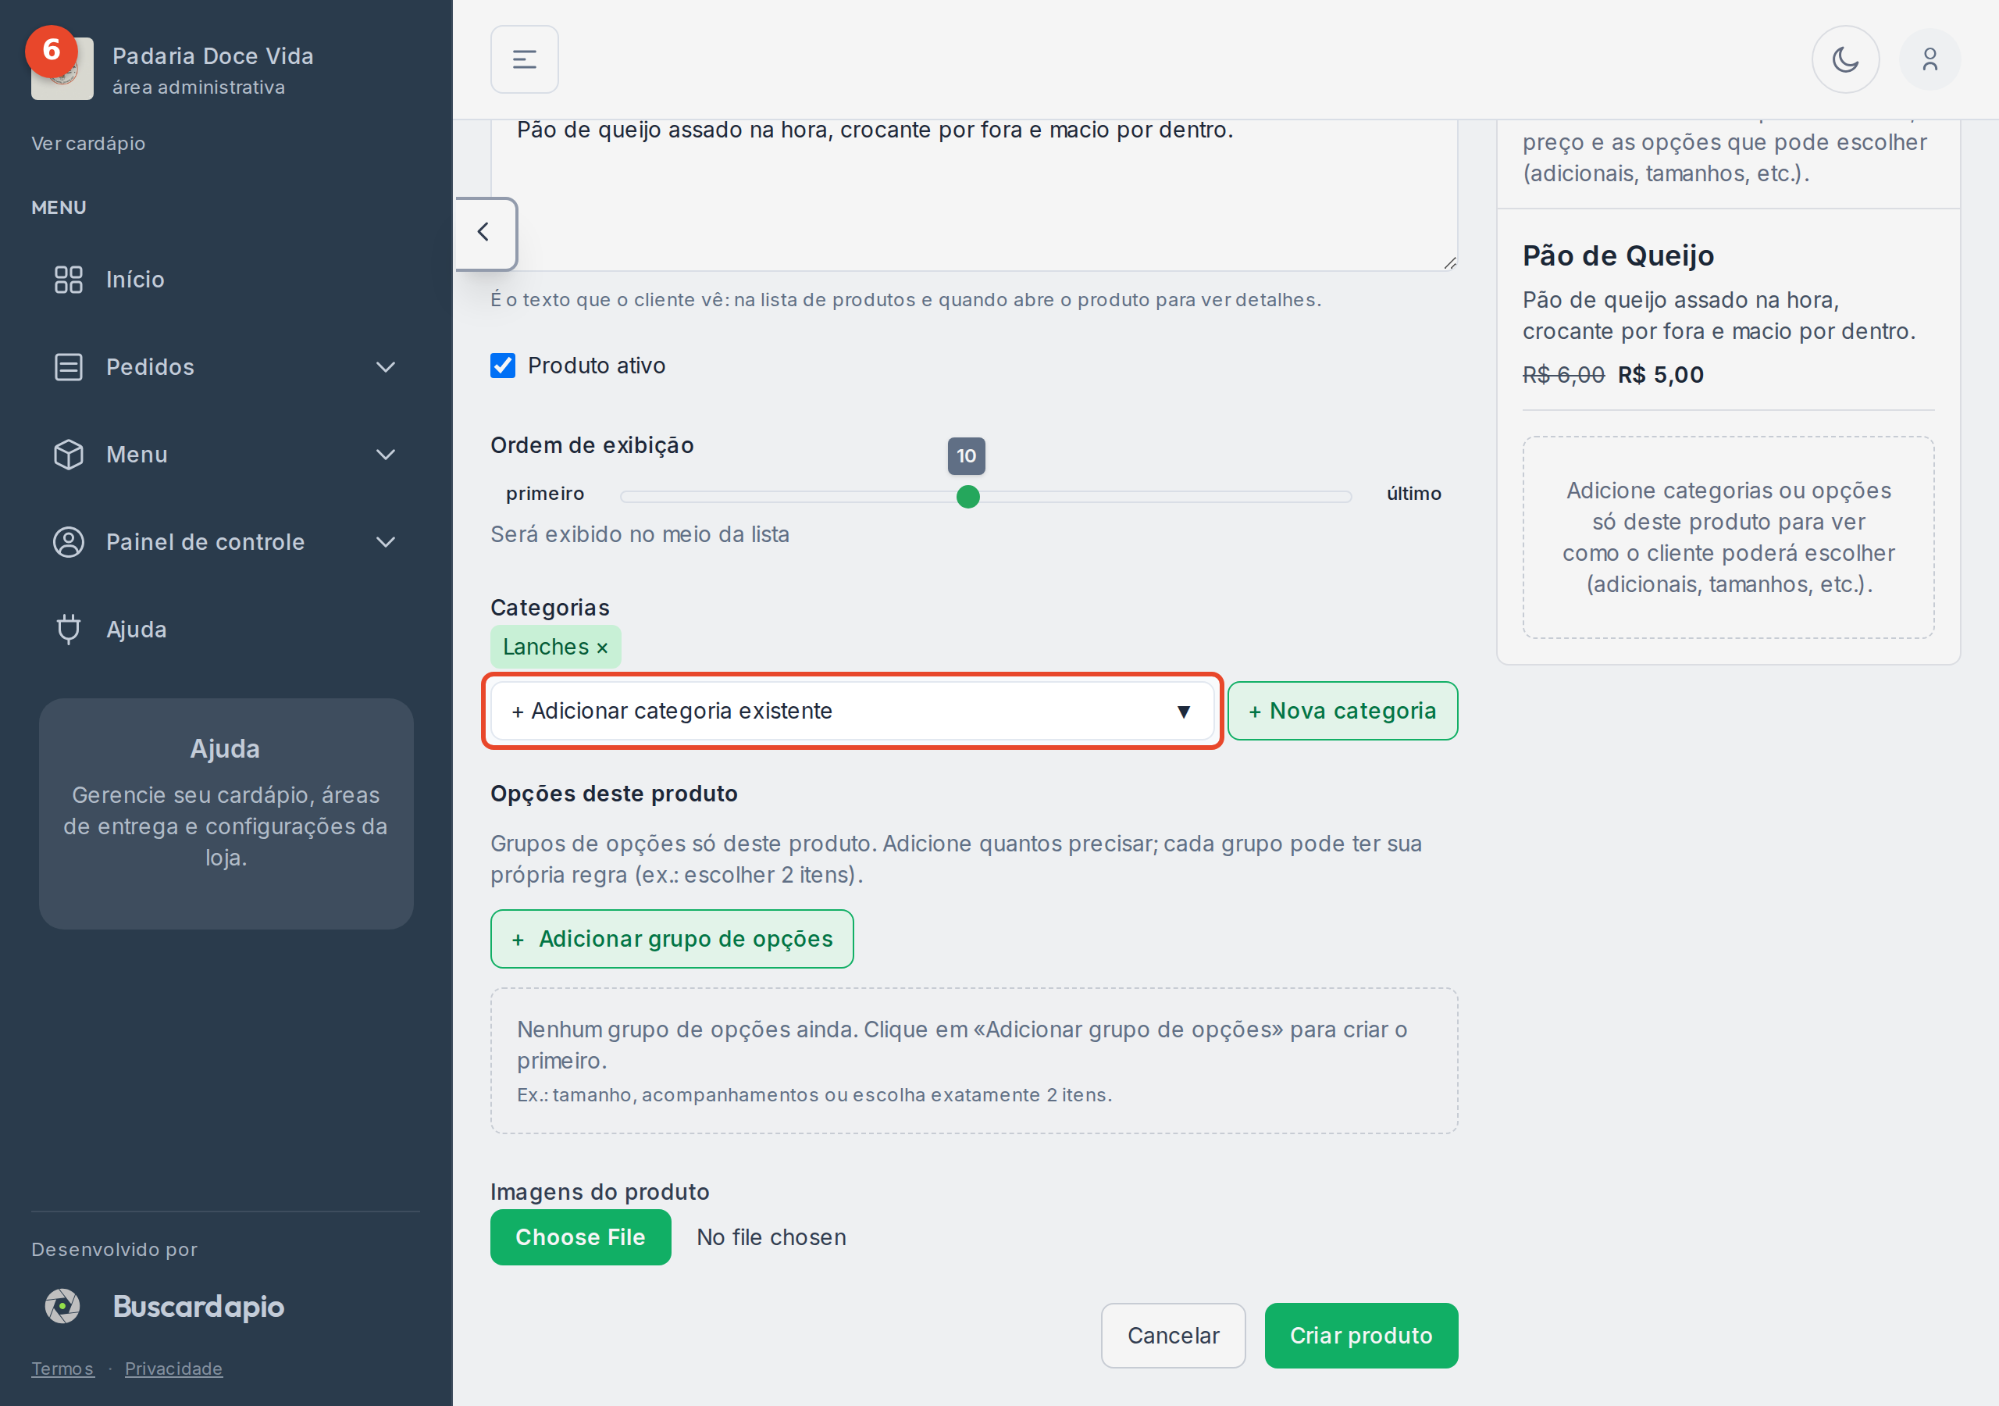Click the 'Padaria Doce Vida' store name
1999x1406 pixels.
point(212,55)
